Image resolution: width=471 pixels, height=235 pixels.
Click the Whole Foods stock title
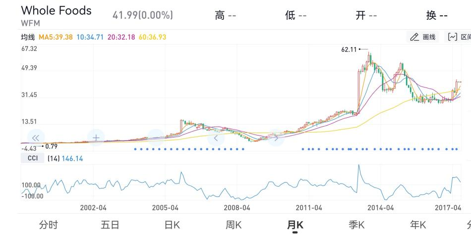pyautogui.click(x=56, y=11)
